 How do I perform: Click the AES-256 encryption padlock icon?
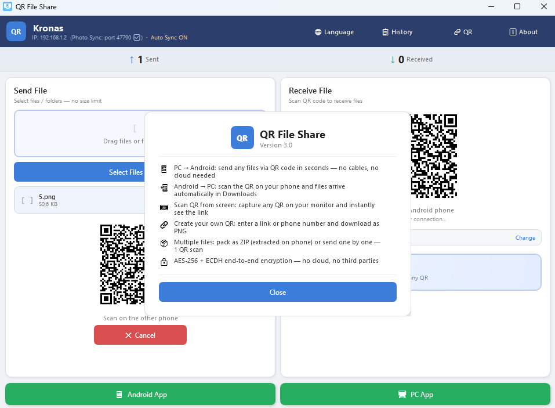(165, 261)
